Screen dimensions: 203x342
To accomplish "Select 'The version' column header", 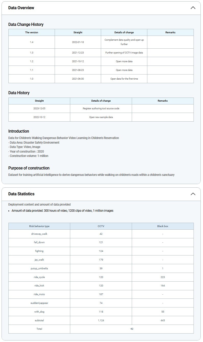I will [32, 33].
